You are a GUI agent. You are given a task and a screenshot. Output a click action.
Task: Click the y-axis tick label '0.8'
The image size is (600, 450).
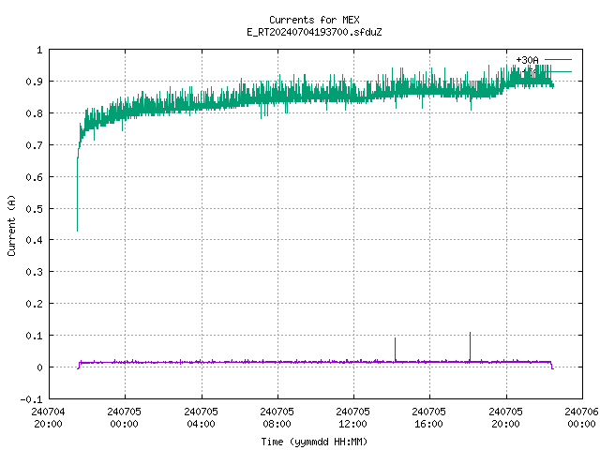point(34,113)
